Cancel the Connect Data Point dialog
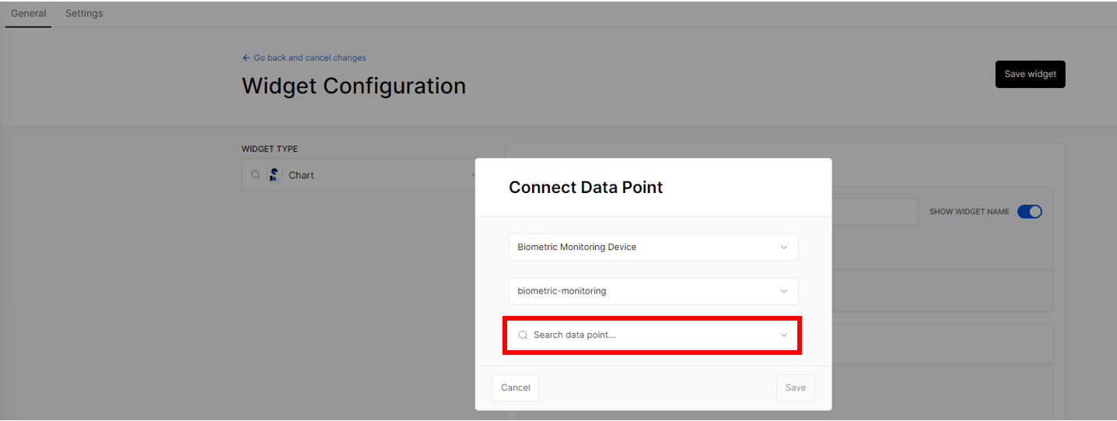The image size is (1117, 421). (x=516, y=388)
